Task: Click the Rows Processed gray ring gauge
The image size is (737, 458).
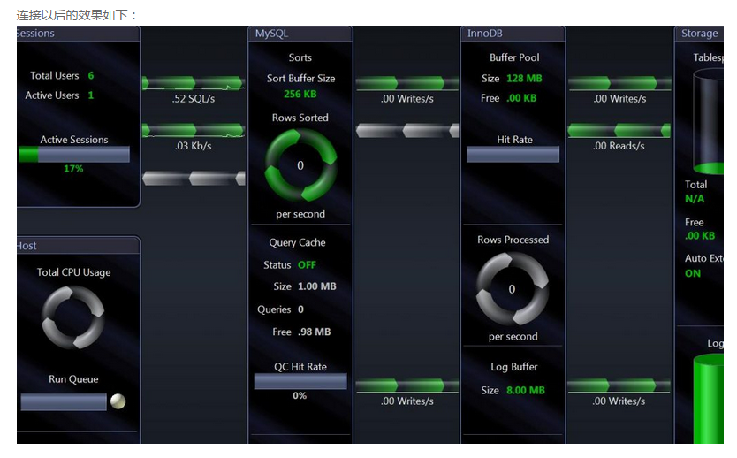Action: 513,288
